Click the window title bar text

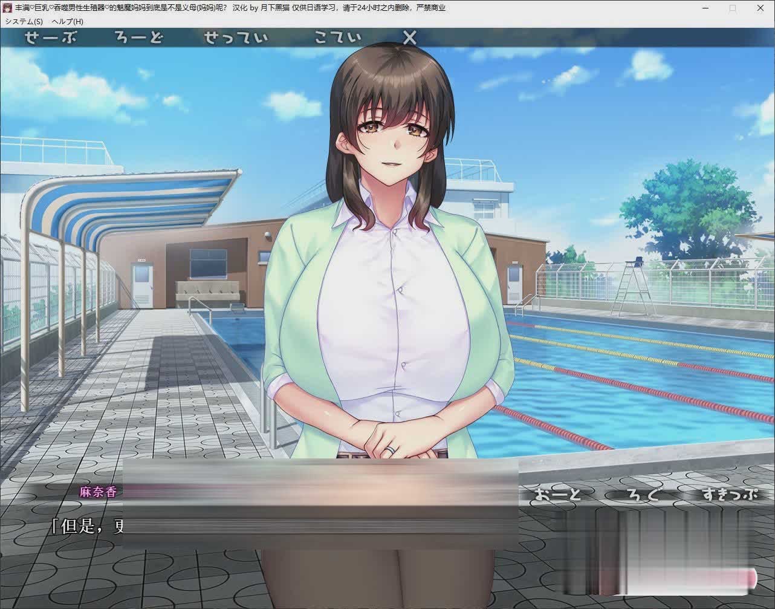[230, 8]
